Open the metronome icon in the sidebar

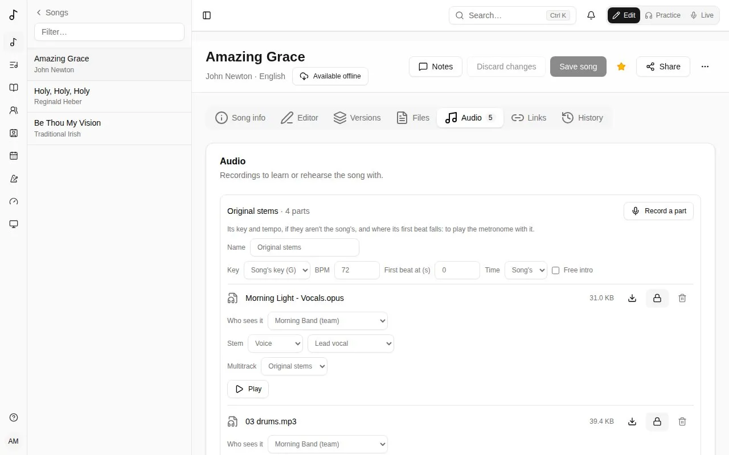coord(14,179)
